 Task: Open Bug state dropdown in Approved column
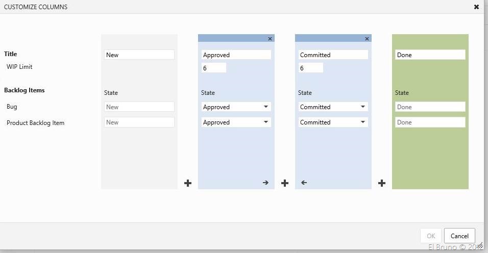tap(236, 107)
